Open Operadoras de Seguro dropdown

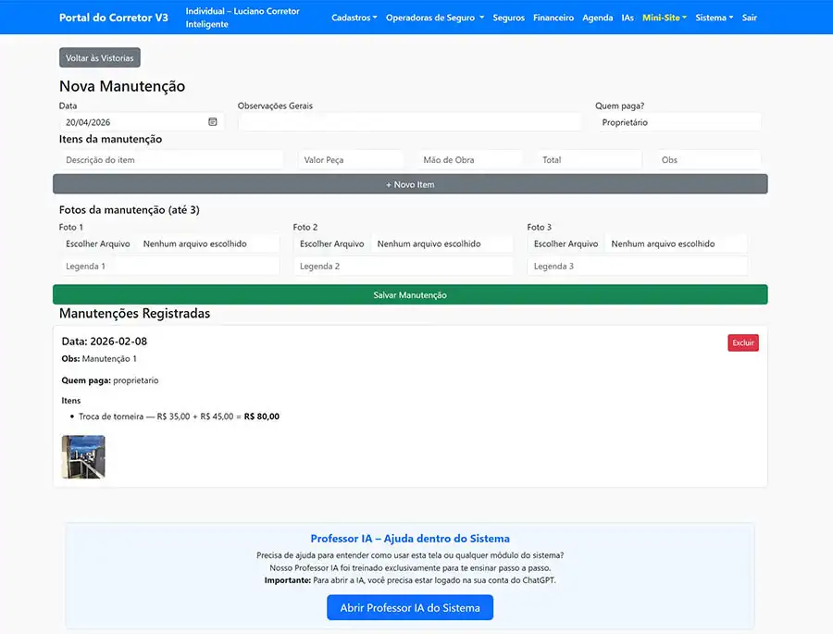point(434,18)
